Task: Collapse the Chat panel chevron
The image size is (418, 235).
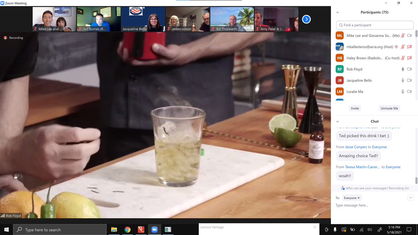Action: coord(337,122)
